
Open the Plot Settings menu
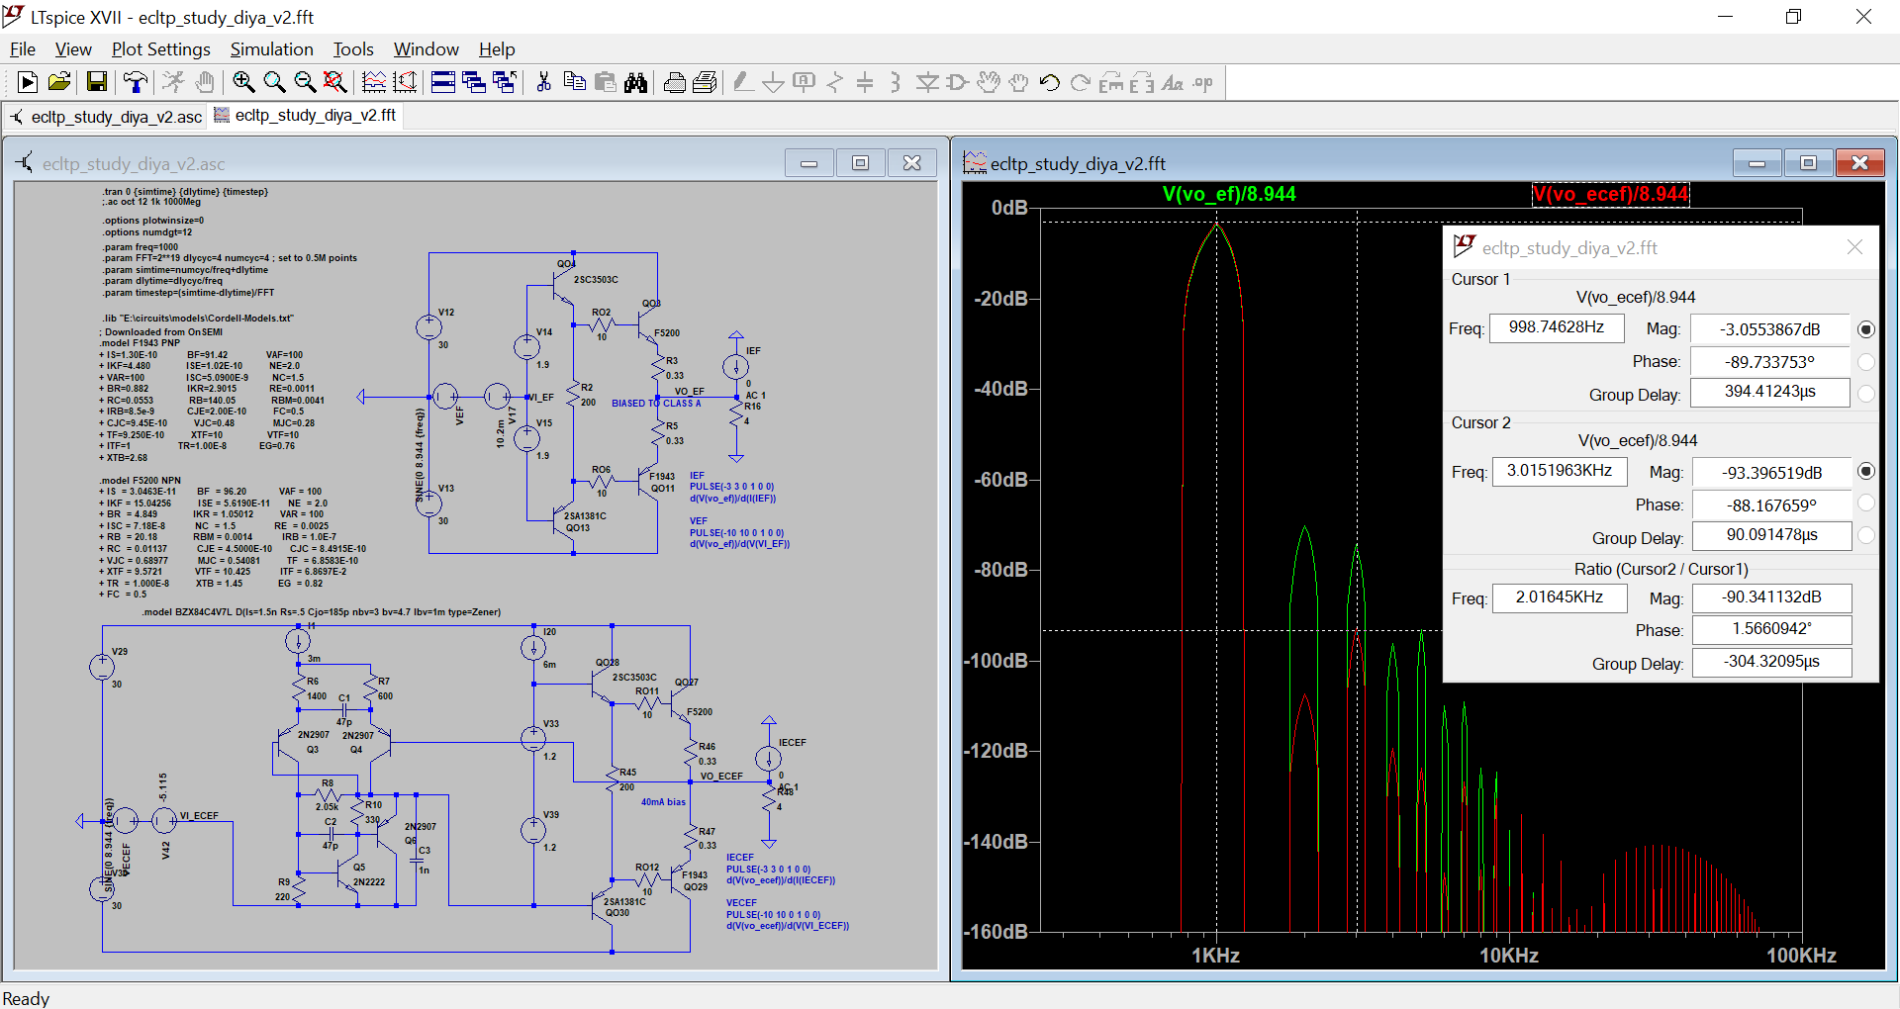point(160,49)
